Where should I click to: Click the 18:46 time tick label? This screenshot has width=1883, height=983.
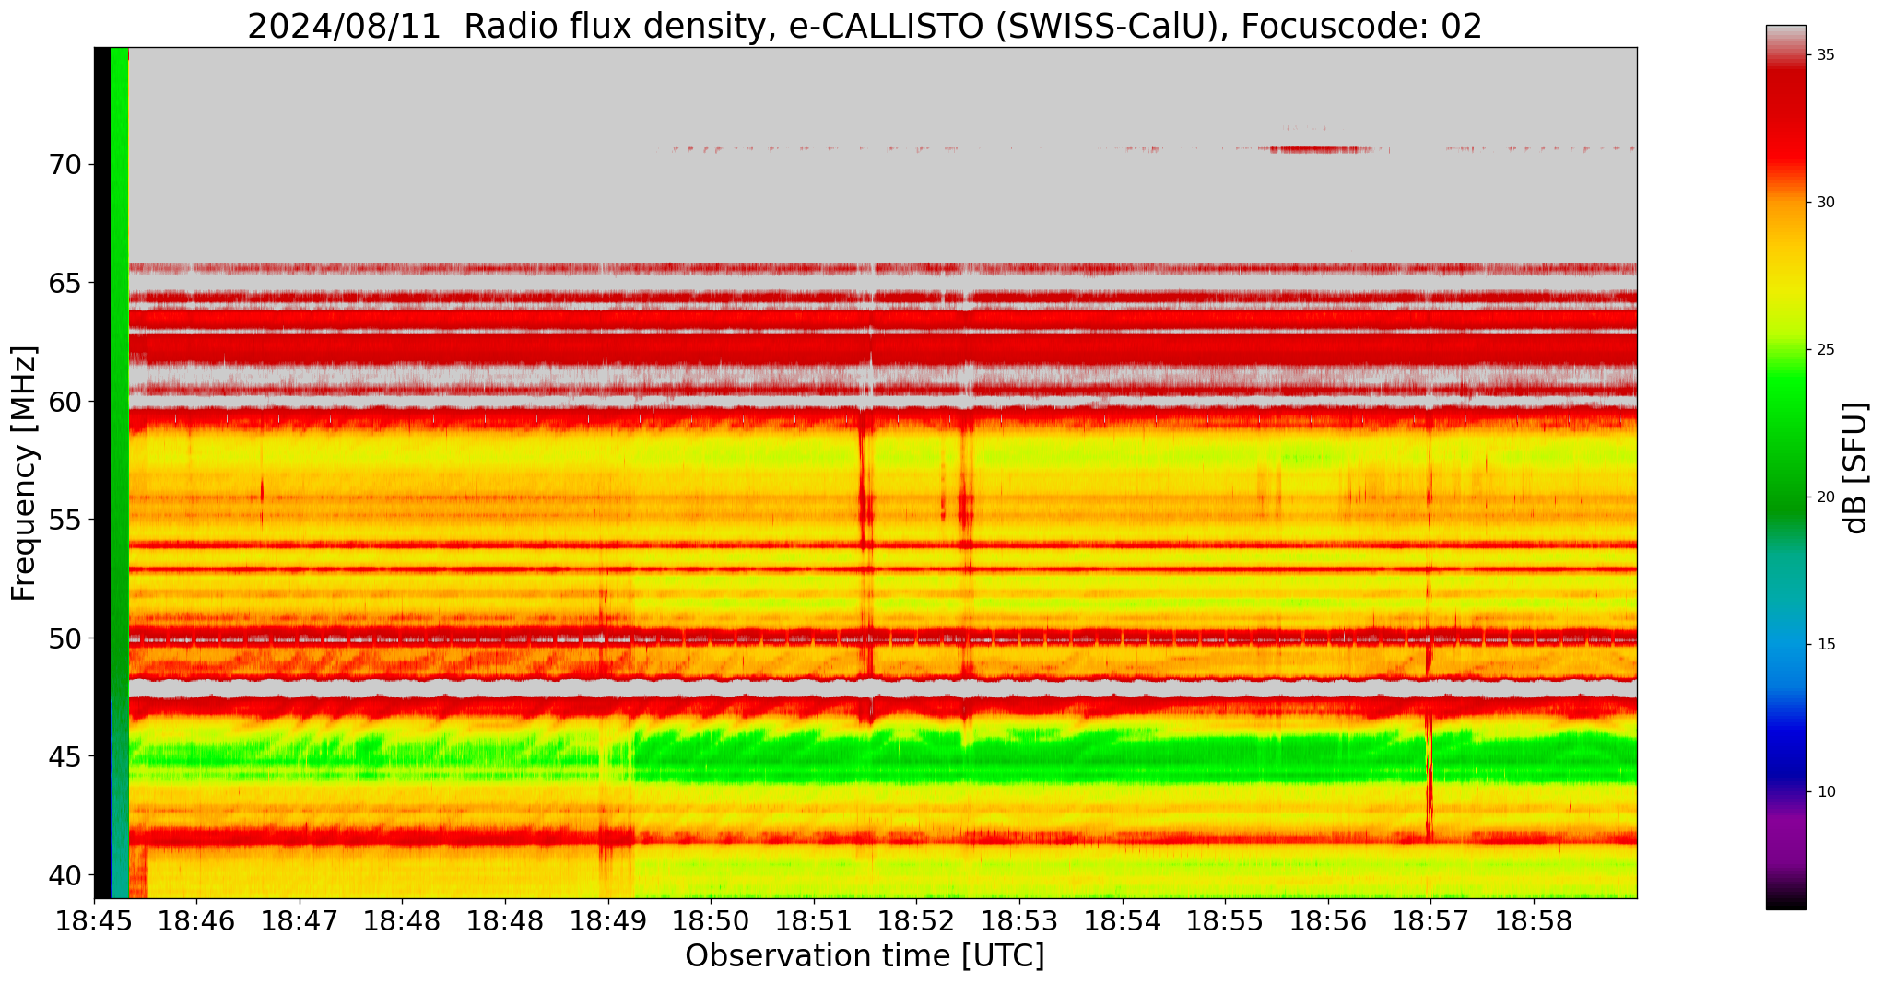(196, 920)
